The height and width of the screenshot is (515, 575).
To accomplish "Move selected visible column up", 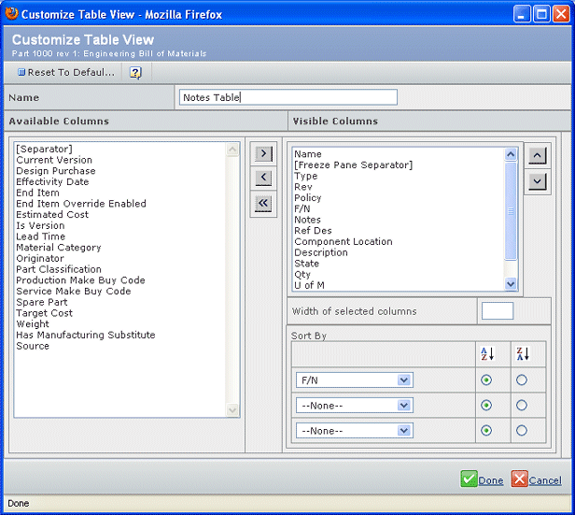I will (x=537, y=155).
